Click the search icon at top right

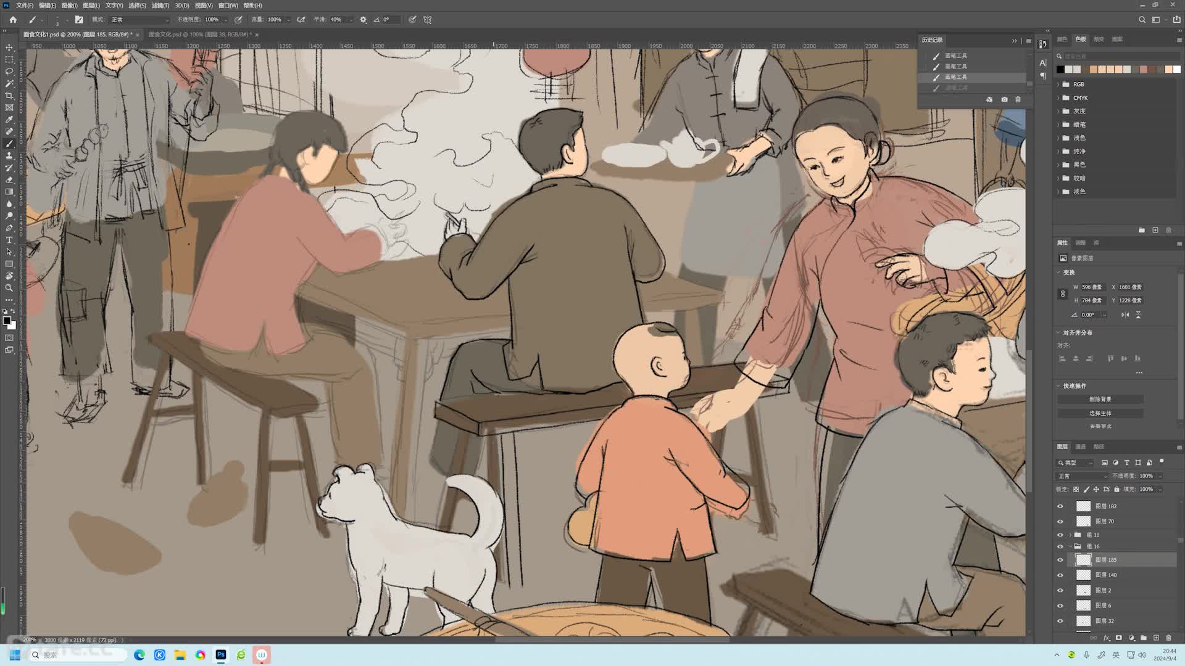pos(1142,20)
